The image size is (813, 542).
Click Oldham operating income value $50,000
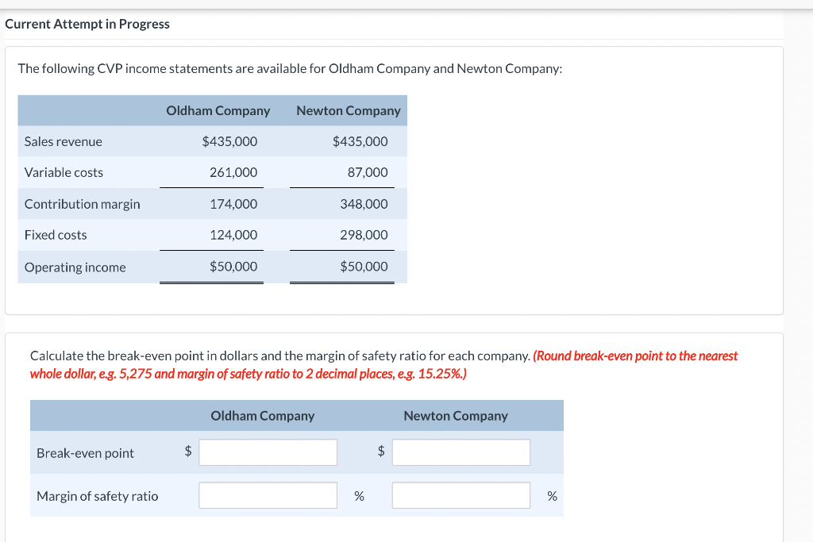coord(233,267)
